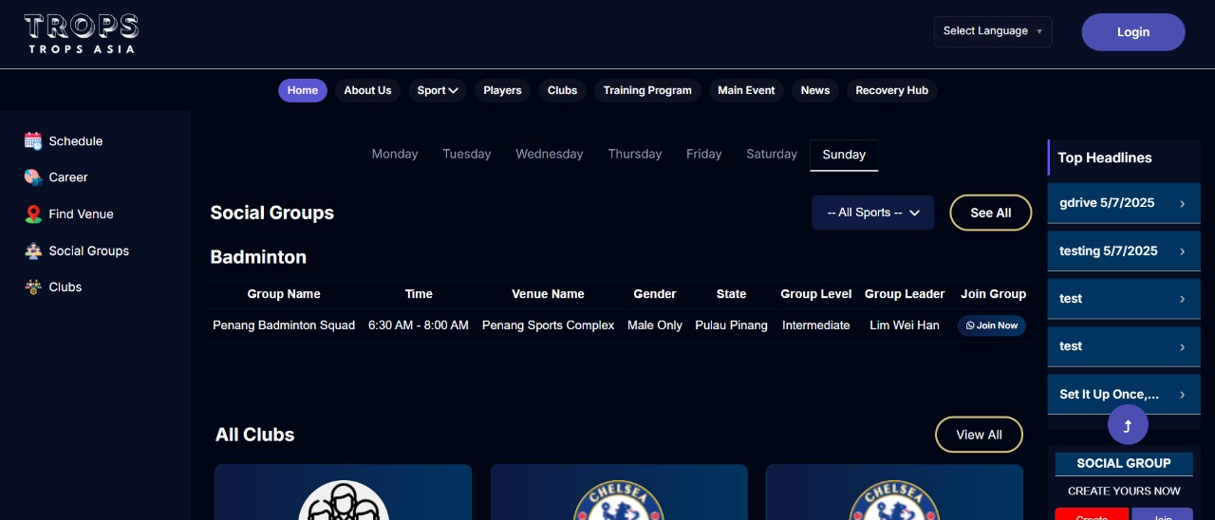
Task: Open the testing 5/7/2025 headline
Action: click(1109, 251)
